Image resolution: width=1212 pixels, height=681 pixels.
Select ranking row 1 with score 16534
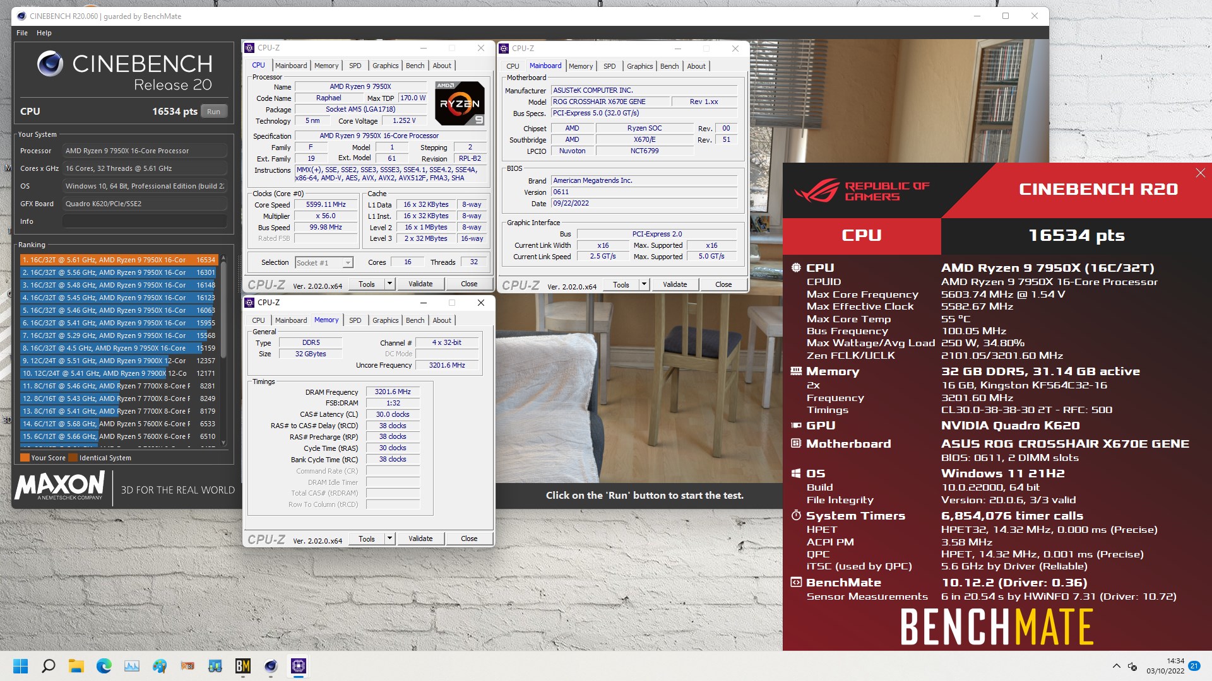click(x=119, y=260)
